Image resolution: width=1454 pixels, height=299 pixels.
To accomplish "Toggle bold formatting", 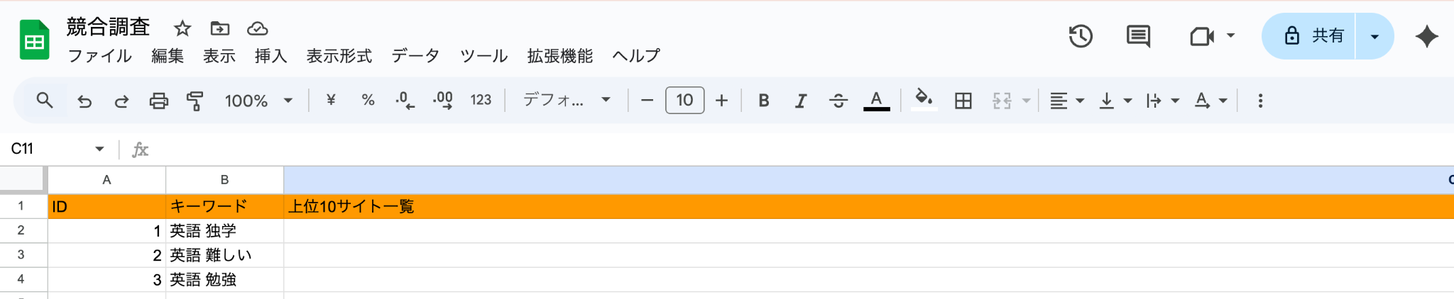I will (764, 101).
